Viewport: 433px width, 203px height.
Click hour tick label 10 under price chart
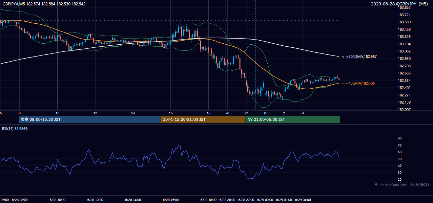[x=58, y=113]
